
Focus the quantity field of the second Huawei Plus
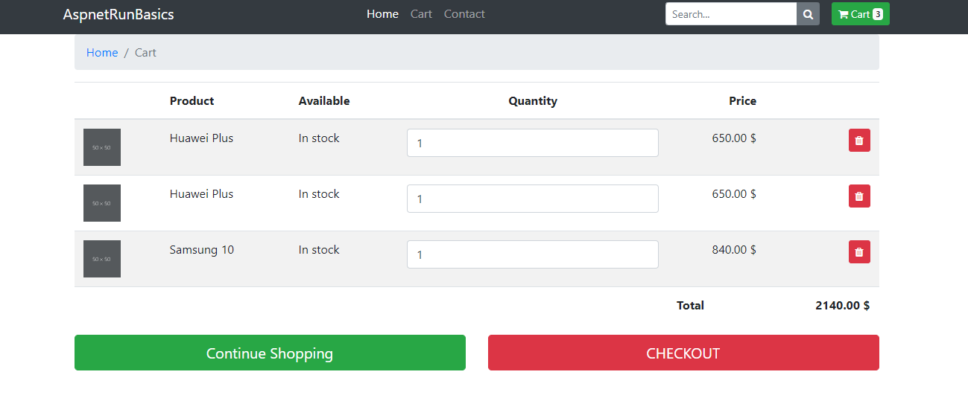click(x=533, y=199)
